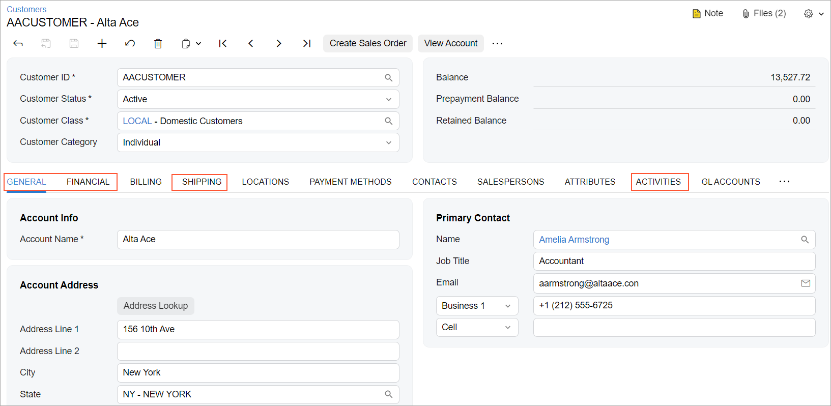The image size is (831, 406).
Task: Open the Amelia Armstrong contact link
Action: [x=574, y=240]
